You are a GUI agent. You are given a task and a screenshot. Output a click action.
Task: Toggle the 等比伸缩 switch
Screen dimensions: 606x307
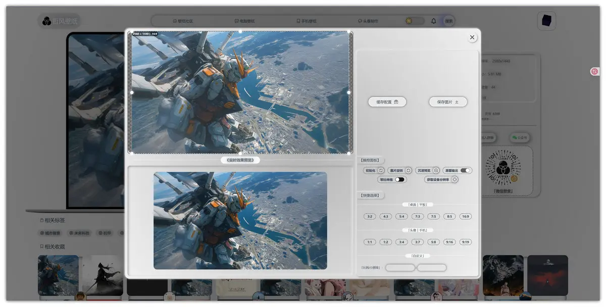click(x=400, y=179)
